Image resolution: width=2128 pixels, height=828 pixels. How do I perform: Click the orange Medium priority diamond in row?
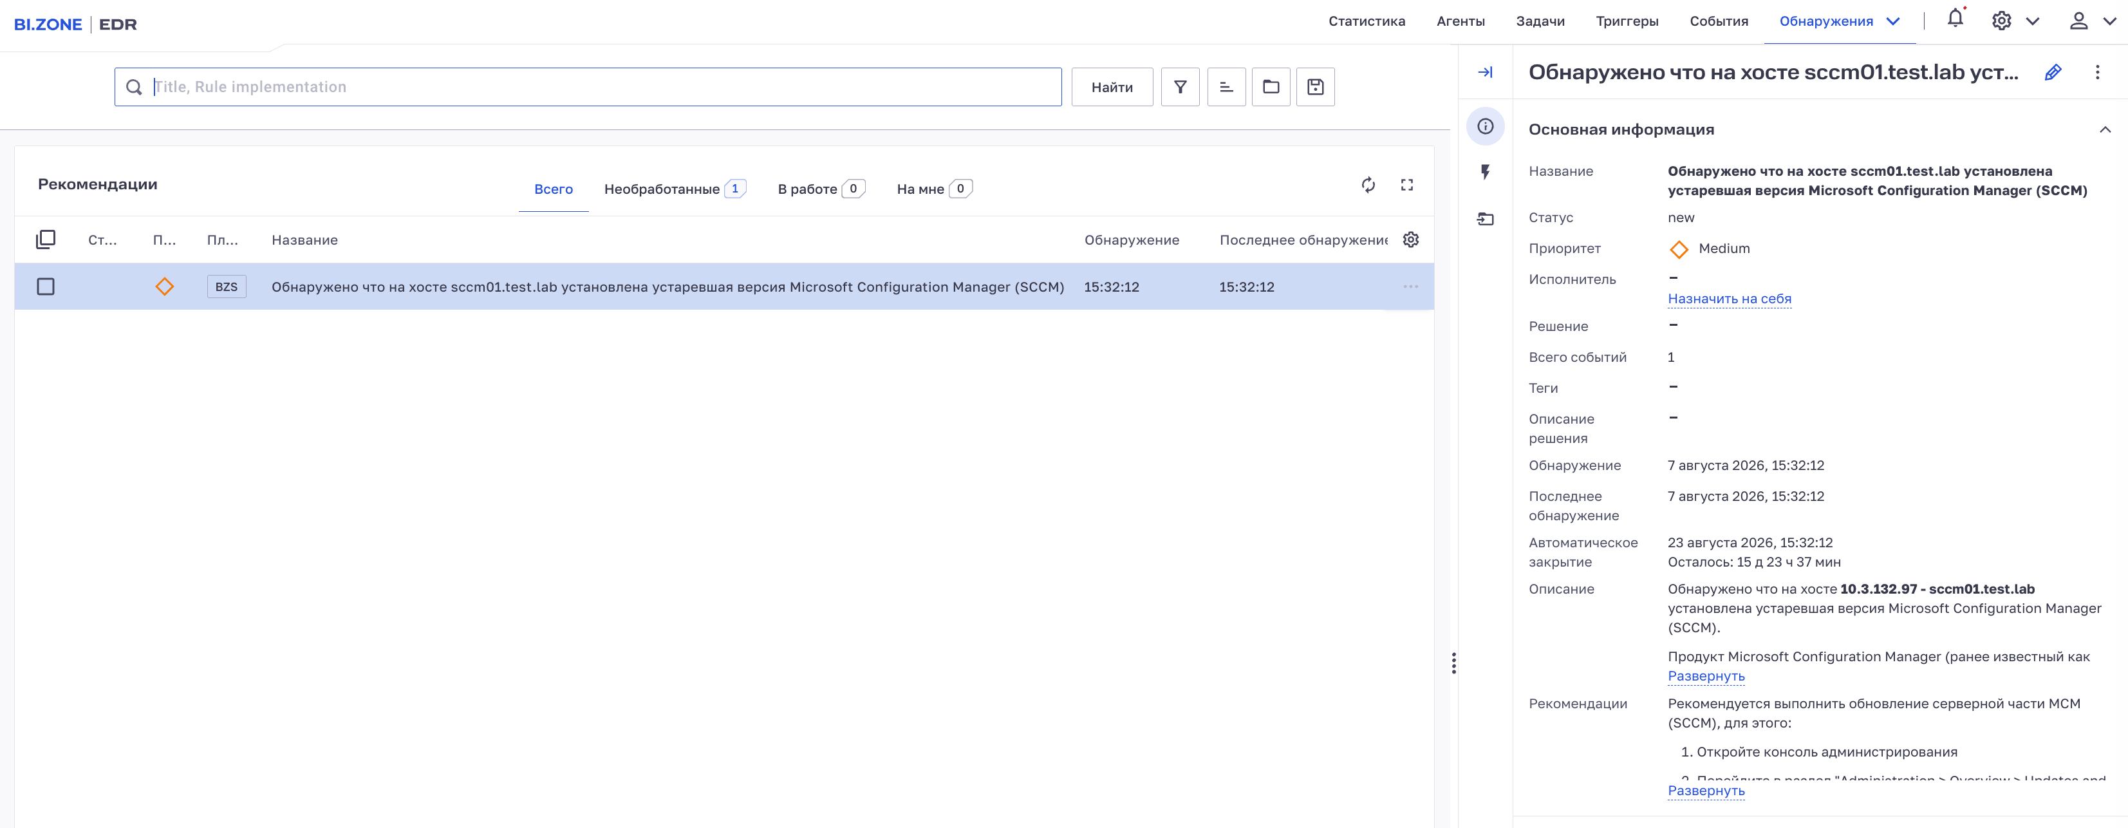pyautogui.click(x=164, y=287)
